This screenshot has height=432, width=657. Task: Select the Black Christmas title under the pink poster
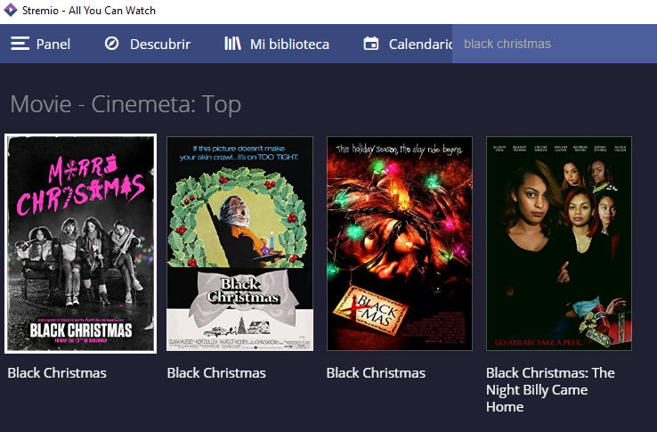57,373
